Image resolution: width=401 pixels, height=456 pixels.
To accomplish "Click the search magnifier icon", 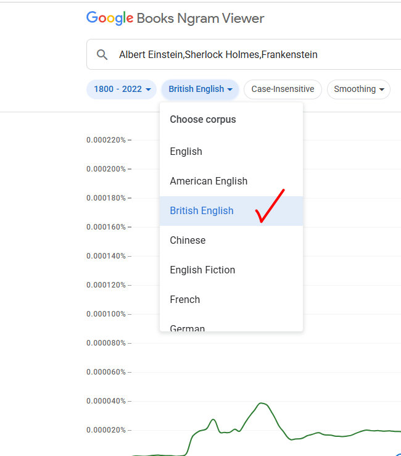I will (102, 54).
